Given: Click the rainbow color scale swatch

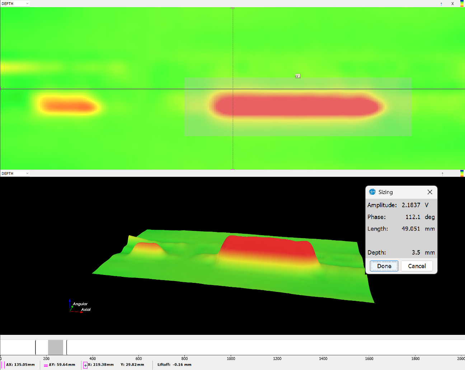Looking at the screenshot, I should click(x=462, y=4).
